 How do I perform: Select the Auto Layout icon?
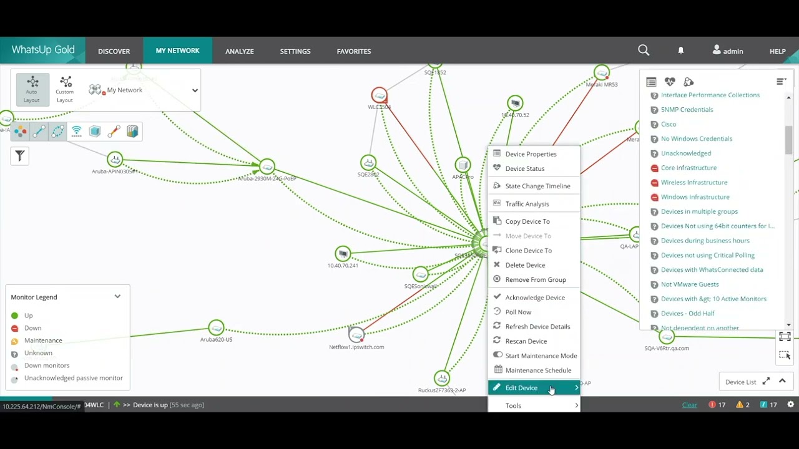coord(32,90)
